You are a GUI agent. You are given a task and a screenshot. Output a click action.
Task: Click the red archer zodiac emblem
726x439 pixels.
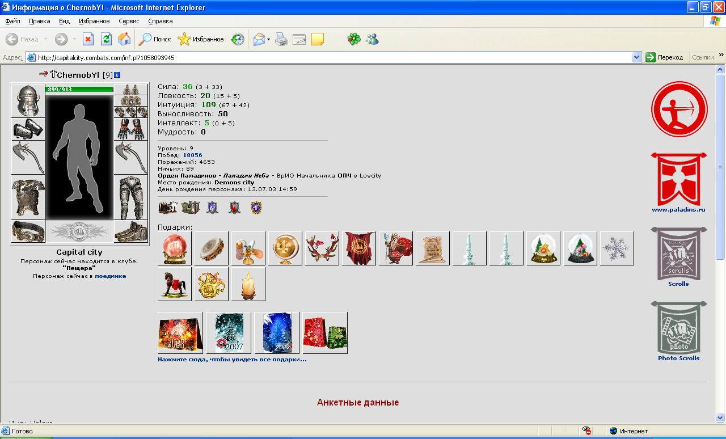pyautogui.click(x=679, y=109)
